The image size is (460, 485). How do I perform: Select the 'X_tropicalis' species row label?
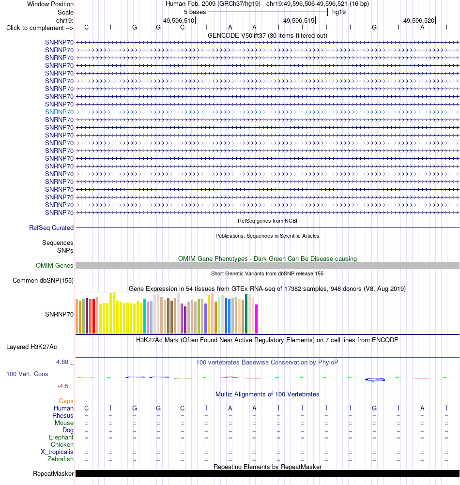click(57, 452)
